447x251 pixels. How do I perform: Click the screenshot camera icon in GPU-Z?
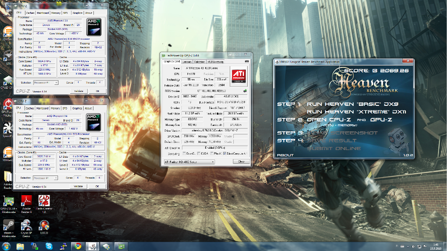click(247, 62)
